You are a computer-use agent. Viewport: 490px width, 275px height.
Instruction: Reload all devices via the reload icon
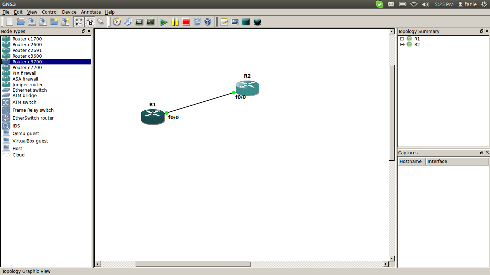197,21
